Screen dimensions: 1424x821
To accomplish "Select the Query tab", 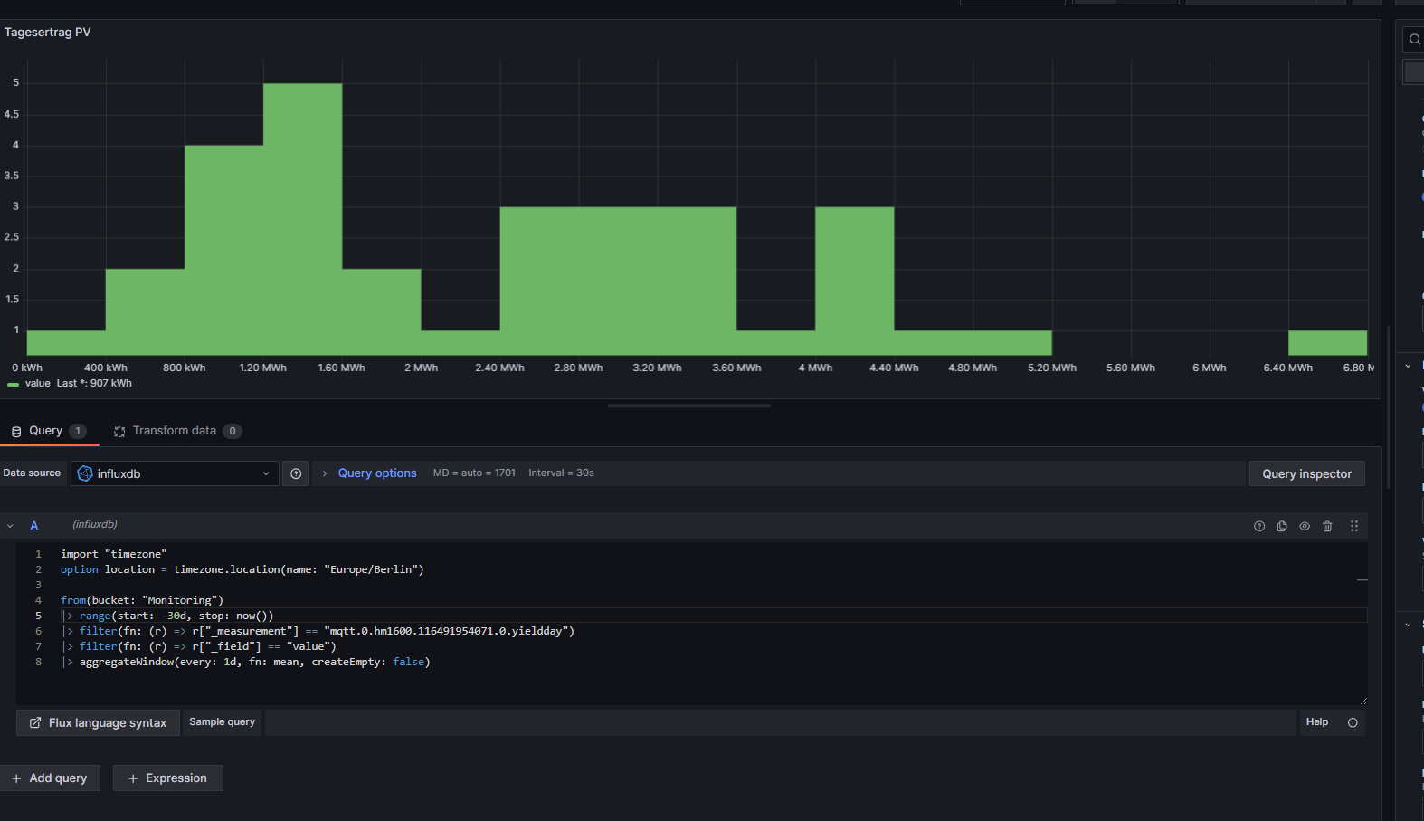I will [x=45, y=431].
